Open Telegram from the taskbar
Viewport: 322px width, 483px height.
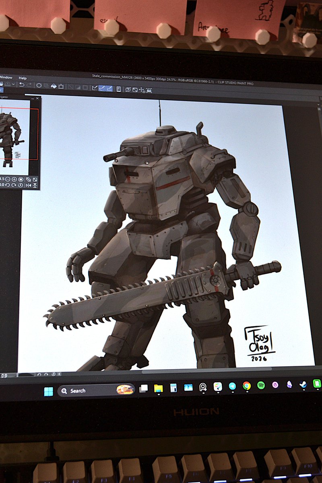(x=232, y=386)
